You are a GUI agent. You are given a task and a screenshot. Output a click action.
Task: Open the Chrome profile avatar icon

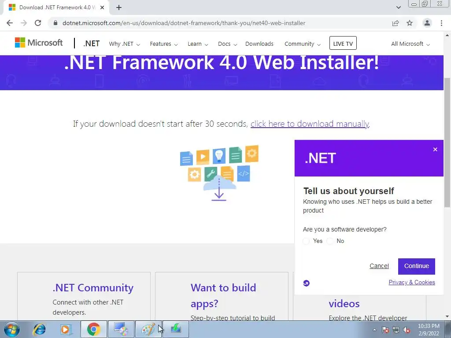tap(427, 23)
